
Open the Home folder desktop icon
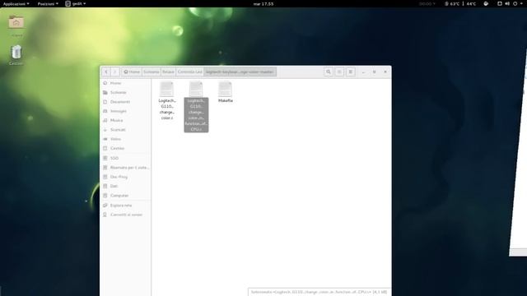16,26
